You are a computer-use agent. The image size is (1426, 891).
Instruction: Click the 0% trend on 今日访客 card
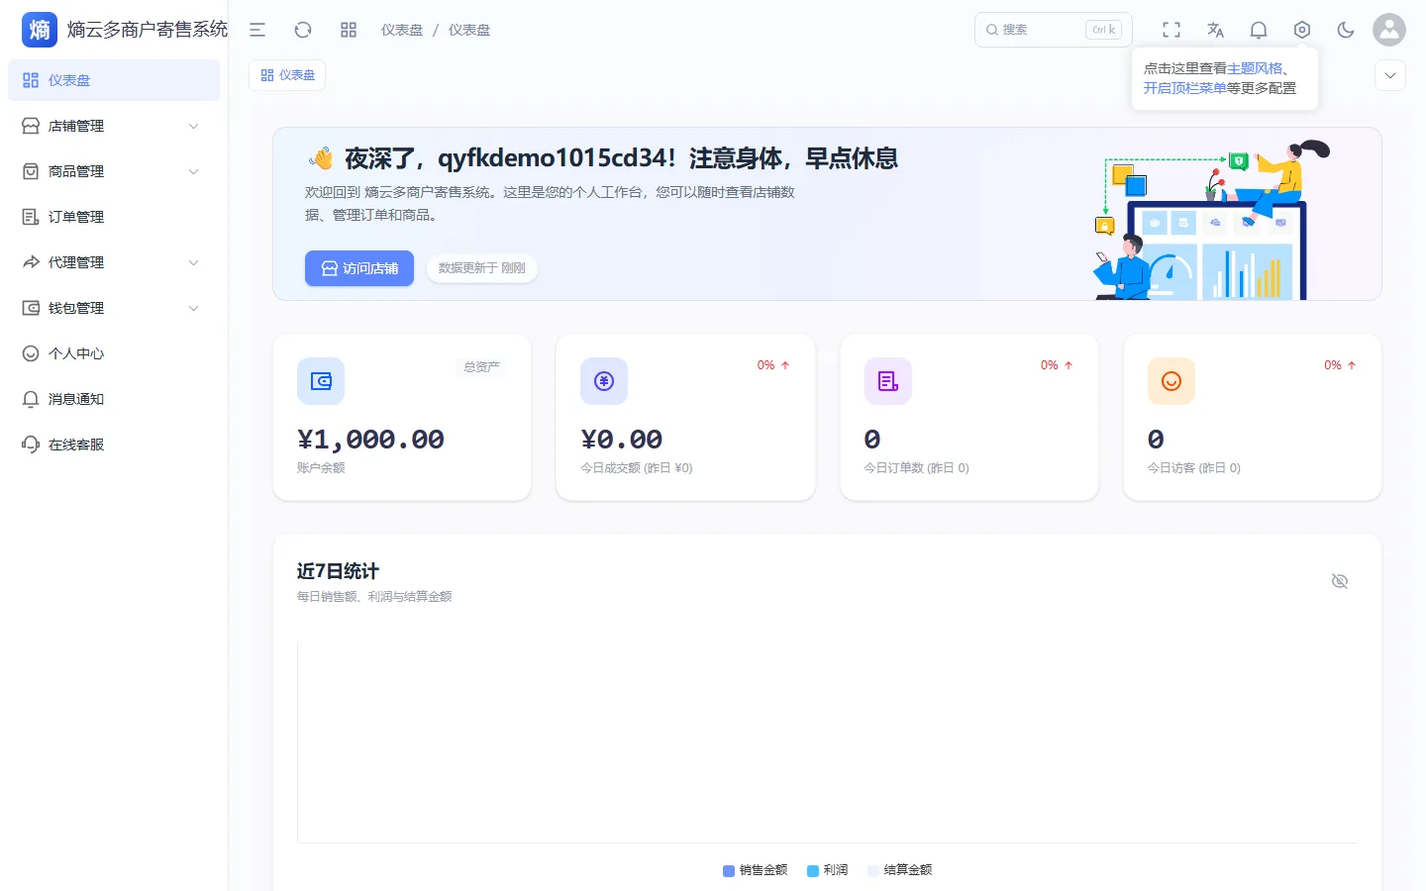1340,365
